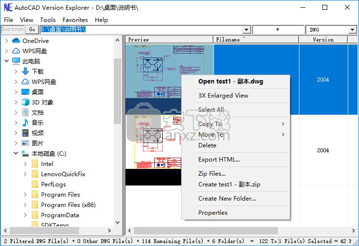Click the 文档 document icon
359x246 pixels.
coord(25,112)
